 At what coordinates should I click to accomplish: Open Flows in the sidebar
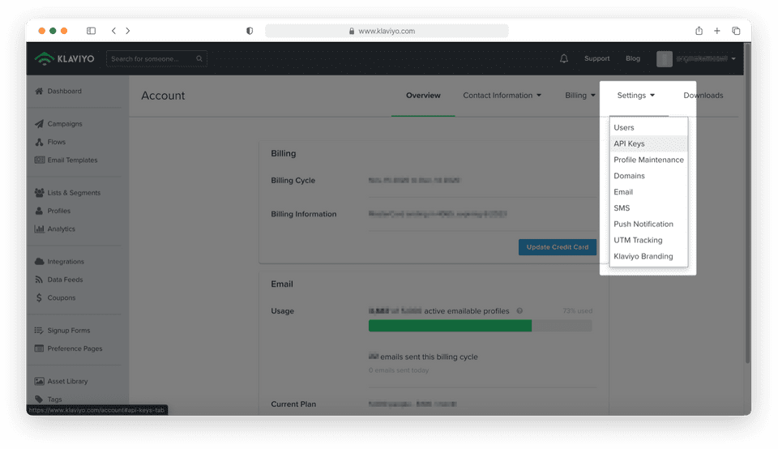coord(57,142)
